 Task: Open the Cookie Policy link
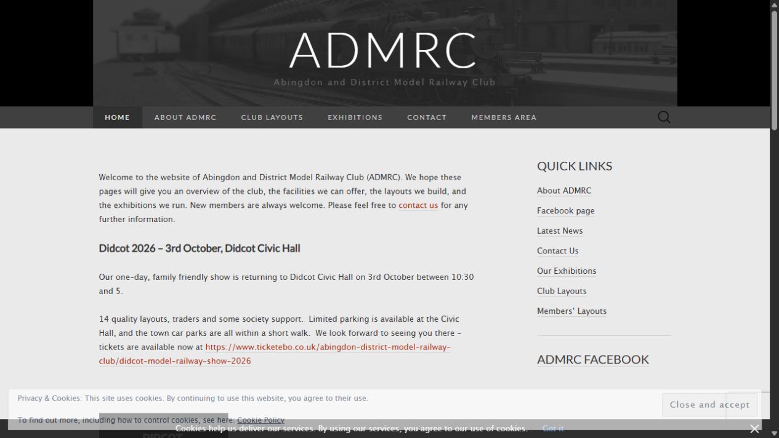(260, 420)
